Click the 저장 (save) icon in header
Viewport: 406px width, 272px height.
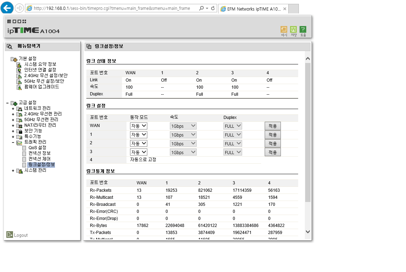[293, 29]
